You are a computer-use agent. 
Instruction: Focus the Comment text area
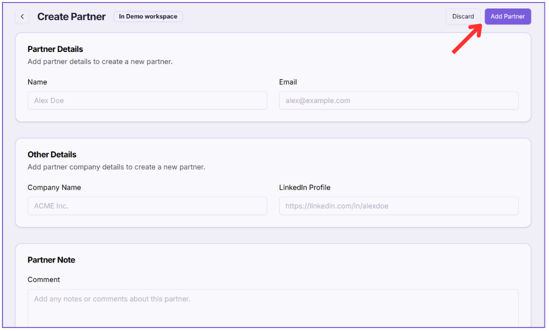pyautogui.click(x=273, y=307)
